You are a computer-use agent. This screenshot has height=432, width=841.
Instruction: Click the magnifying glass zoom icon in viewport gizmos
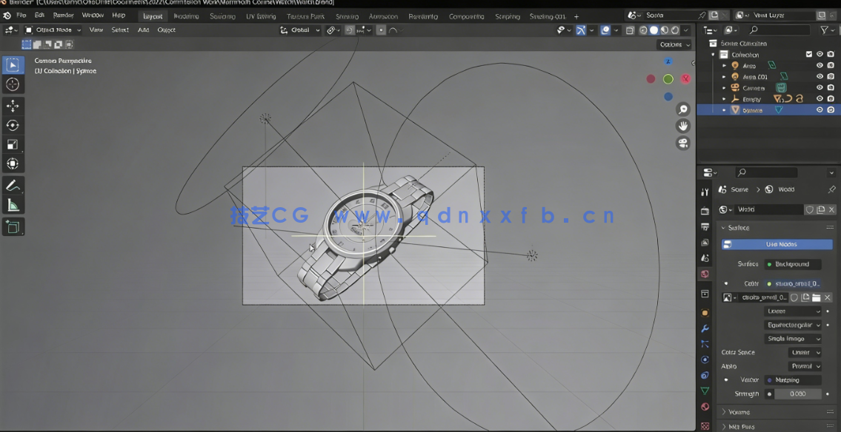click(682, 109)
